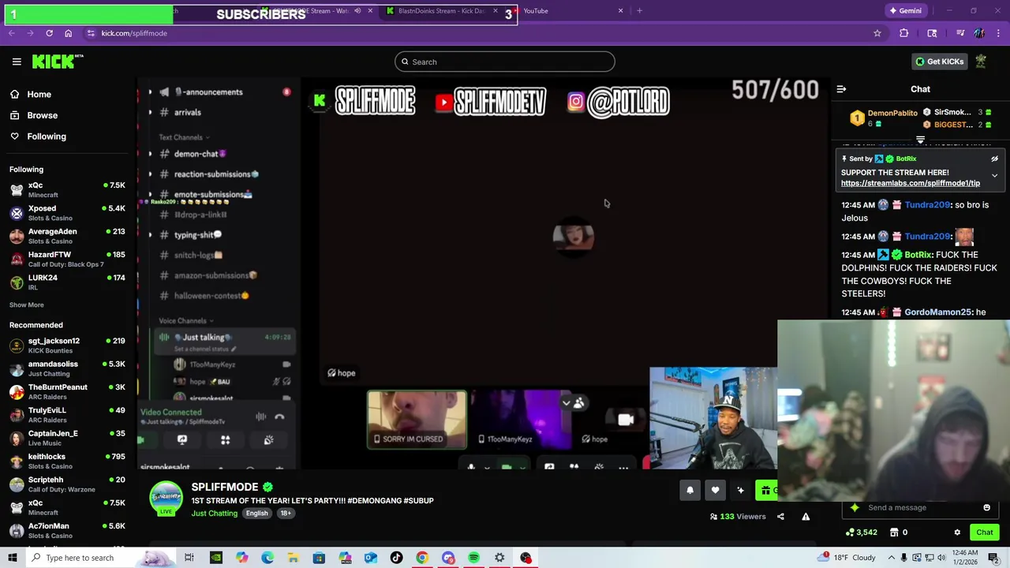Screen dimensions: 1010x568
Task: Collapse the chat panel arrow icon
Action: tap(841, 89)
